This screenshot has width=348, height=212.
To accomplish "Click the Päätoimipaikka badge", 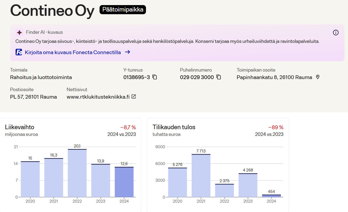I will [123, 10].
